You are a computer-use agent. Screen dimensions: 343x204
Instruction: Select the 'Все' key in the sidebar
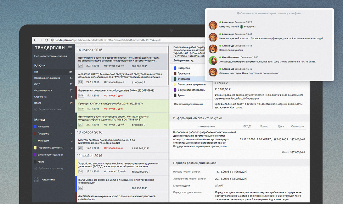point(53,72)
